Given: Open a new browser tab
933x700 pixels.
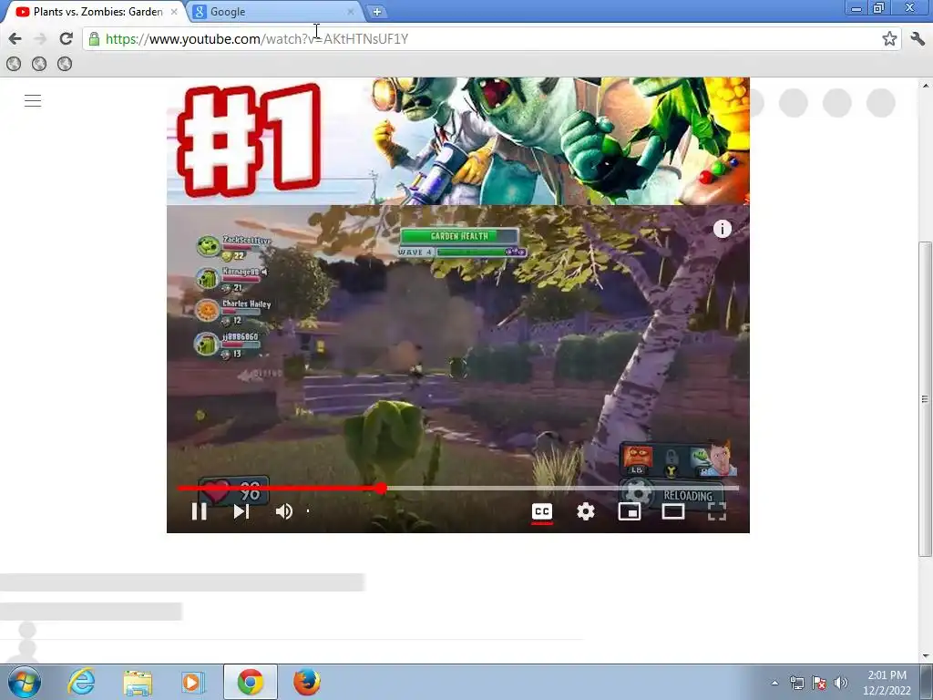Looking at the screenshot, I should [376, 11].
